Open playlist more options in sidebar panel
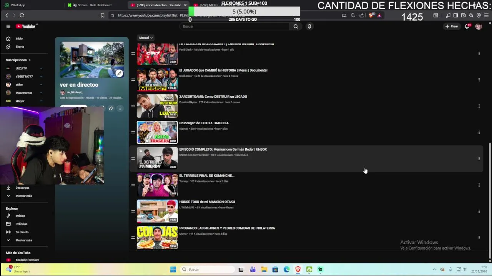This screenshot has width=492, height=276. pos(120,108)
